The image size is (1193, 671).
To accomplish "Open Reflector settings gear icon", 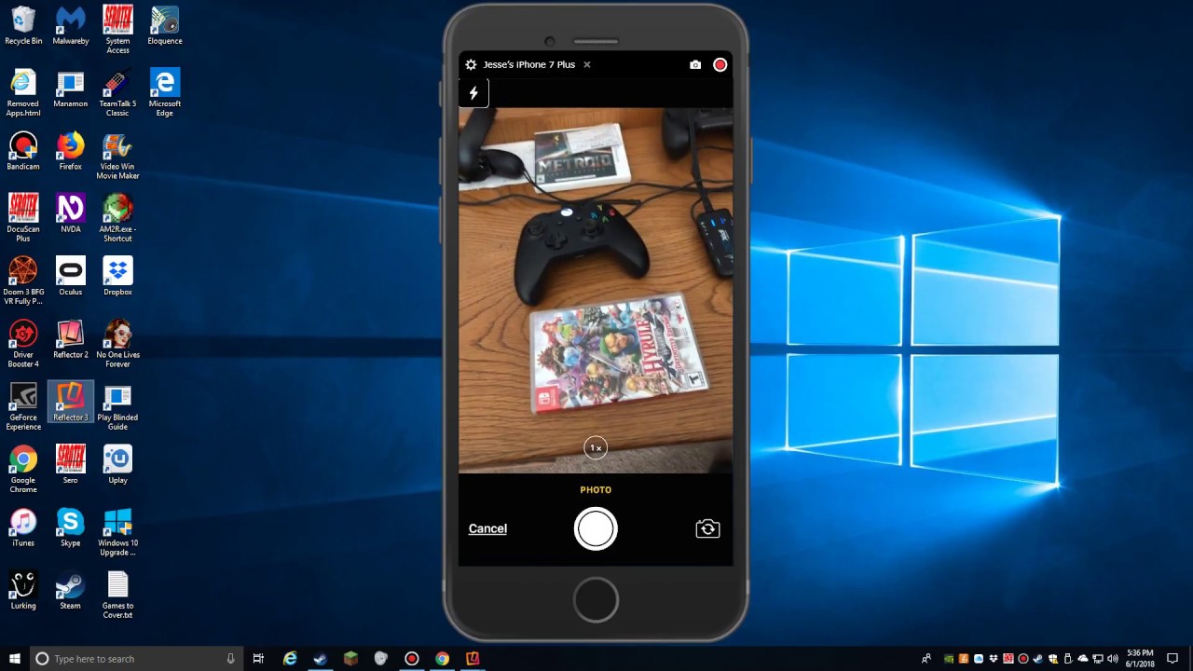I will coord(471,64).
